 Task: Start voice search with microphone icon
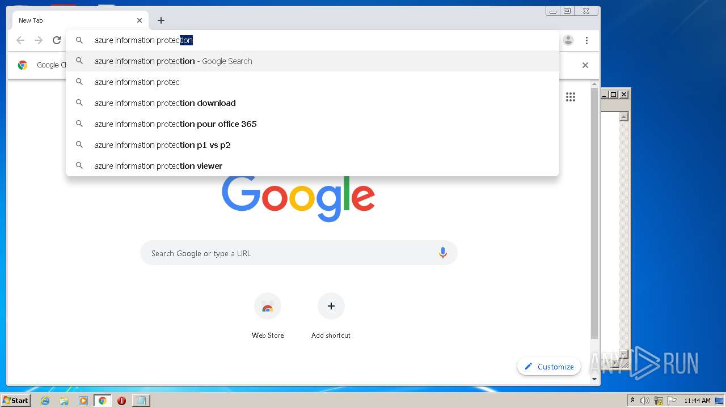click(x=443, y=253)
